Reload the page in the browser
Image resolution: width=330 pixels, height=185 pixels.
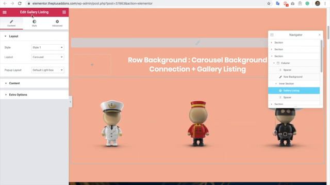click(20, 4)
